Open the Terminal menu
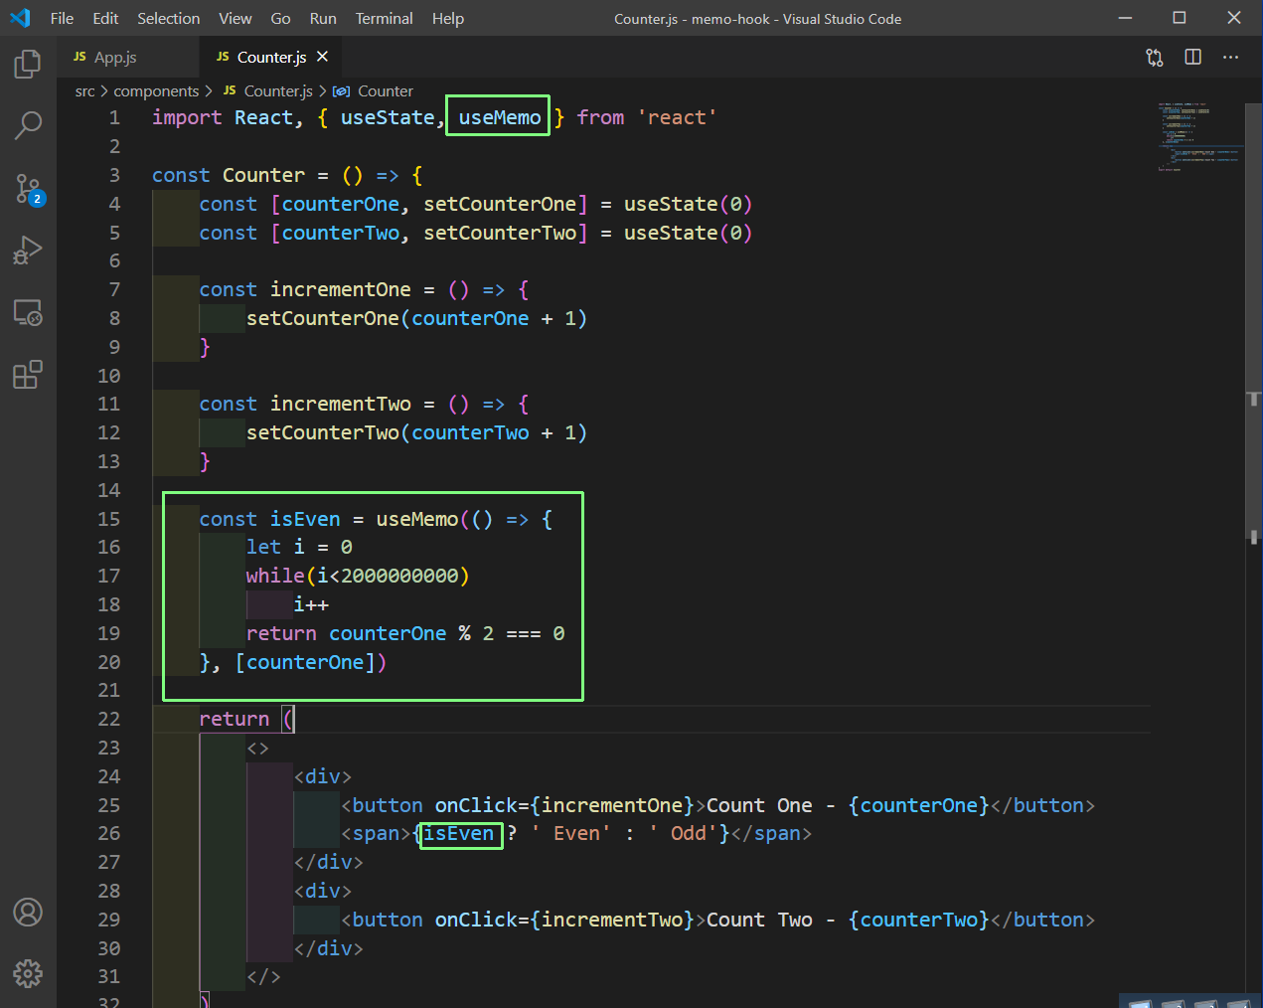The height and width of the screenshot is (1008, 1263). (385, 18)
